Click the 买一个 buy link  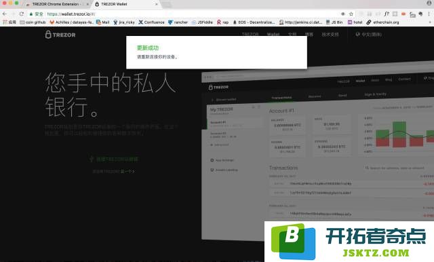[x=127, y=172]
